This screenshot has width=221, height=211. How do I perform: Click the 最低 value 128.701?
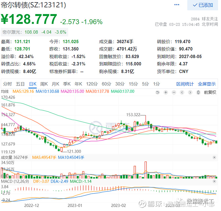22,49
